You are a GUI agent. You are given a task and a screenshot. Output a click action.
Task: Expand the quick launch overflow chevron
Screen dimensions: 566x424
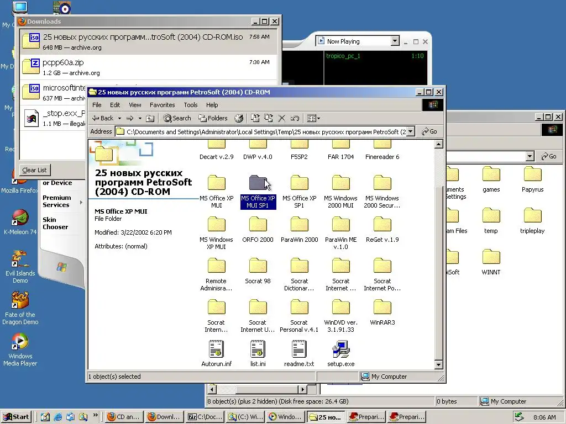coord(95,415)
